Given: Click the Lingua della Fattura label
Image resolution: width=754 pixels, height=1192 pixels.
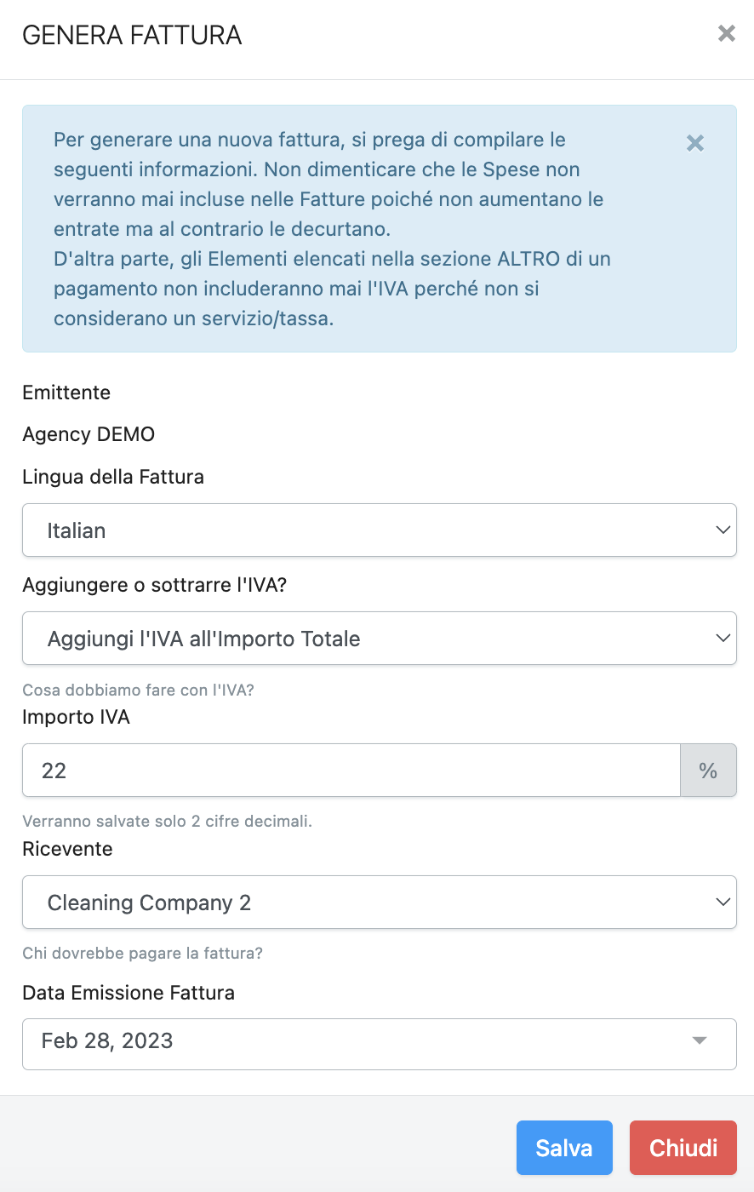Looking at the screenshot, I should pyautogui.click(x=113, y=477).
